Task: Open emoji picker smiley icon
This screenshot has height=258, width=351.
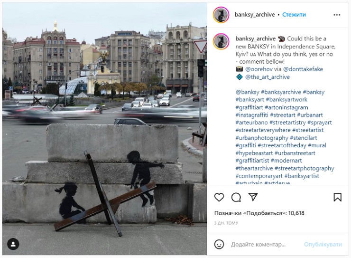Action: click(x=219, y=244)
